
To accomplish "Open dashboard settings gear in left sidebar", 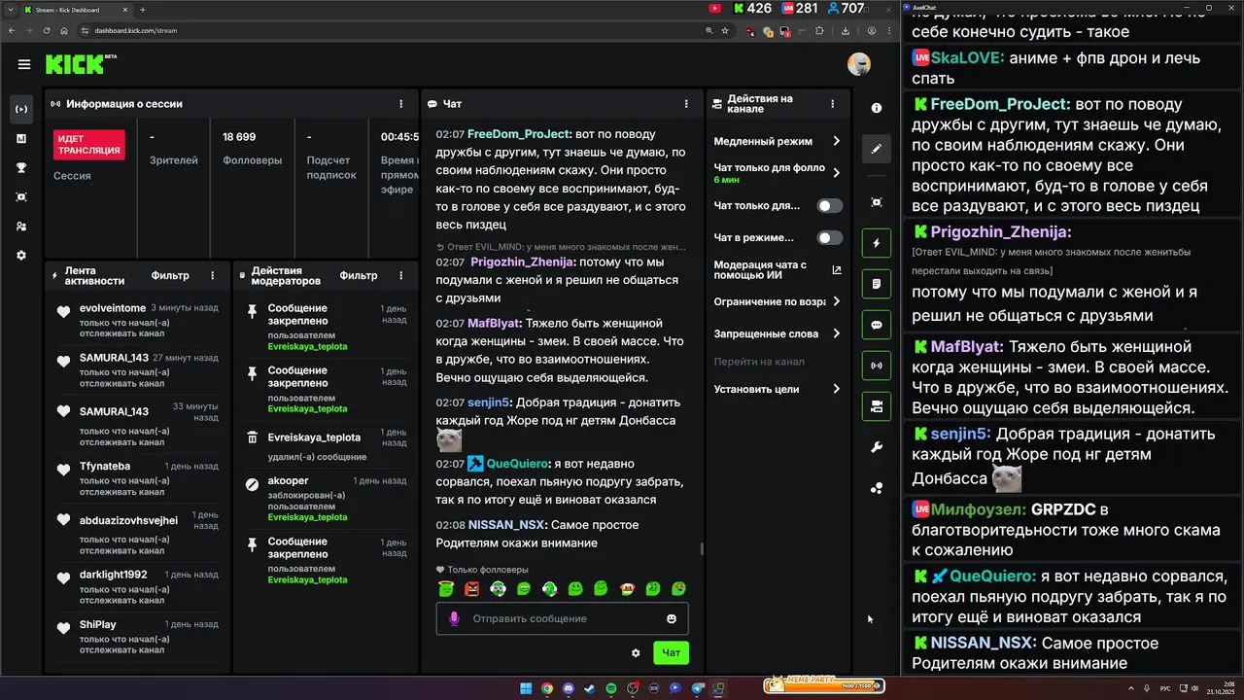I will 21,255.
